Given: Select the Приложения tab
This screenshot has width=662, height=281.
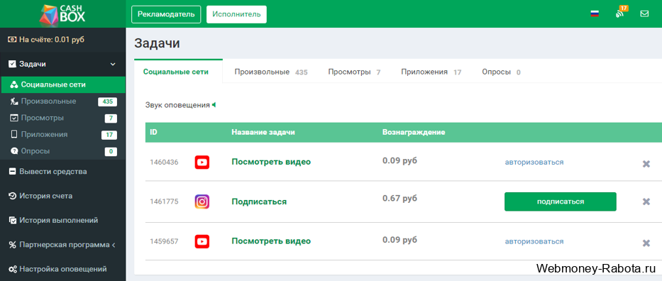Looking at the screenshot, I should coord(431,72).
